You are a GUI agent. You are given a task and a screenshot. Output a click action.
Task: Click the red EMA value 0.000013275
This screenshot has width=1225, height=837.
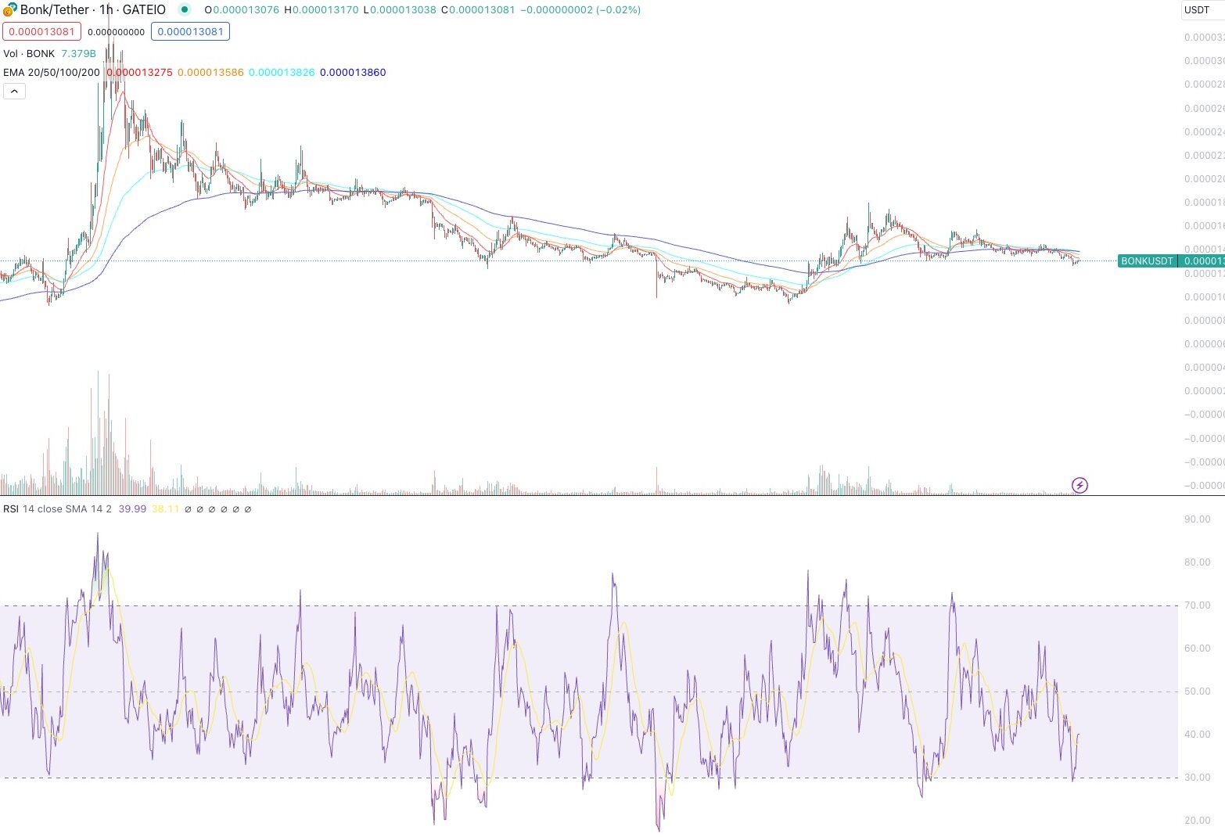[139, 72]
